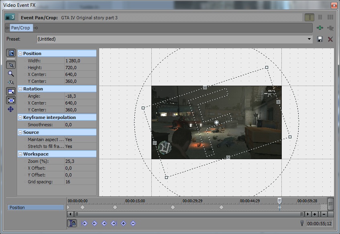Viewport: 340px width, 234px height.
Task: Click the Show Properties icon in left toolbar
Action: [11, 53]
